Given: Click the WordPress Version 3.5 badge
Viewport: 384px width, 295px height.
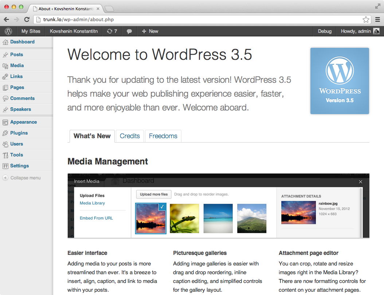Looking at the screenshot, I should (x=340, y=81).
